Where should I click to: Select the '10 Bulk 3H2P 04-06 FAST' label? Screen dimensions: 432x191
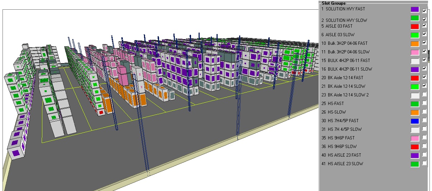click(344, 43)
